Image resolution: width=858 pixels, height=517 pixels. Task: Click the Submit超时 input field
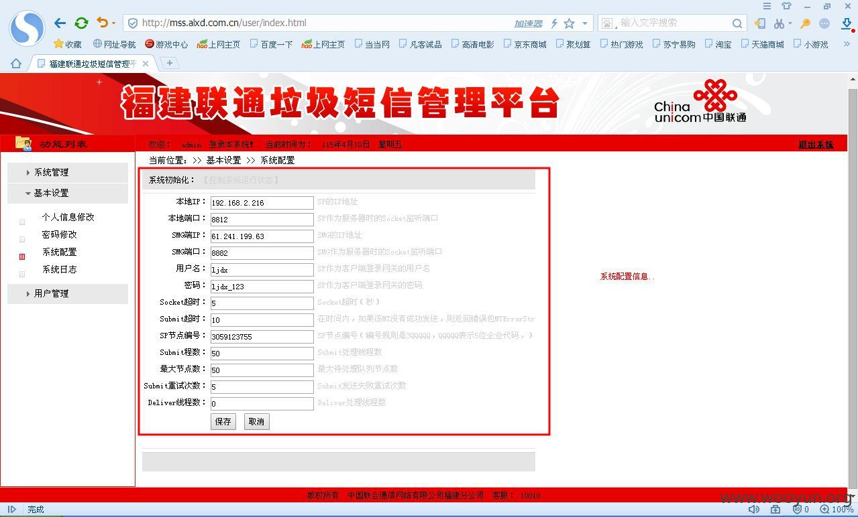262,319
